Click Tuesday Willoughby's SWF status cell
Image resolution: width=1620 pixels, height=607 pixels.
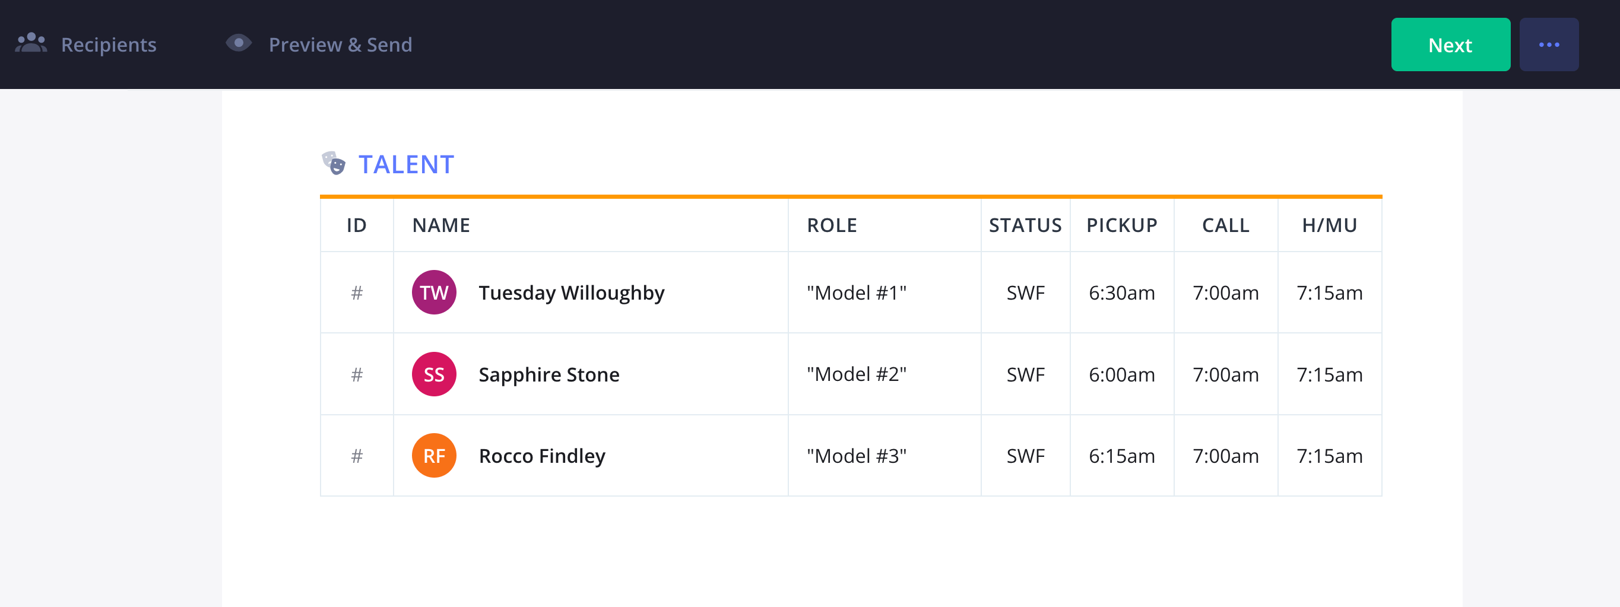[1025, 293]
